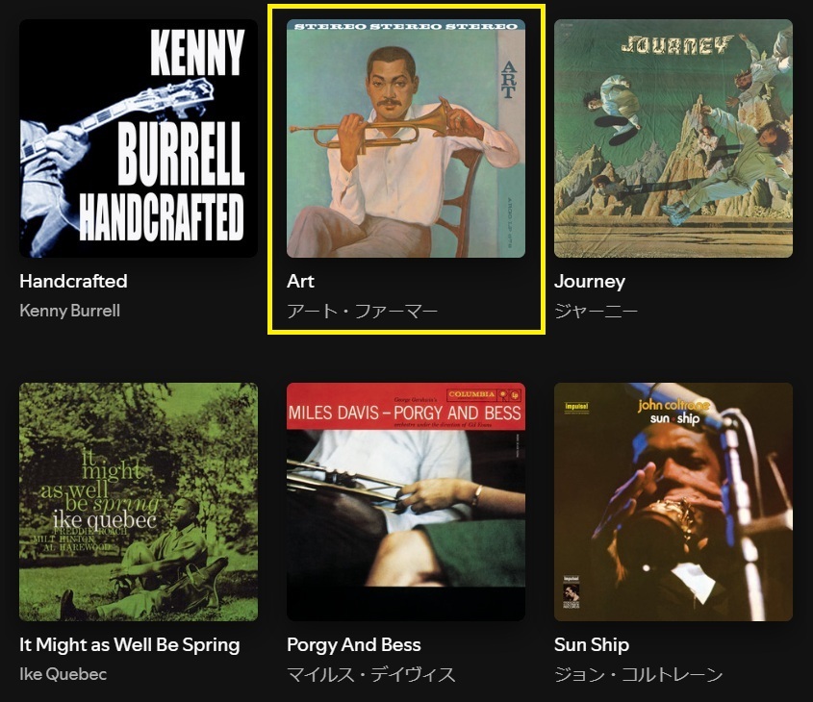Open the John Coltrane Sun Ship cover
This screenshot has width=813, height=702.
click(673, 502)
